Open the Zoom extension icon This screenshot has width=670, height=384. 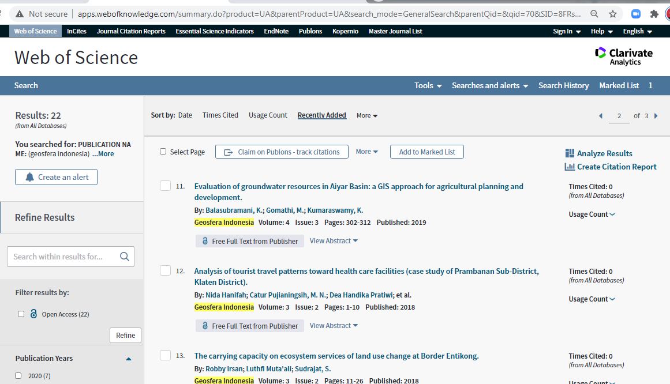click(636, 14)
